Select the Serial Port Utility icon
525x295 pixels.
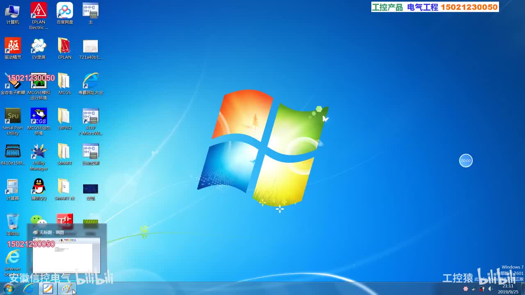[x=13, y=122]
